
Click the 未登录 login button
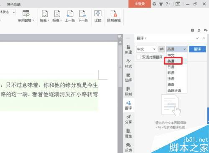pyautogui.click(x=140, y=4)
